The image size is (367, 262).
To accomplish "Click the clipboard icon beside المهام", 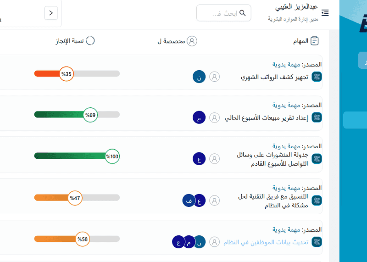I will coord(315,41).
